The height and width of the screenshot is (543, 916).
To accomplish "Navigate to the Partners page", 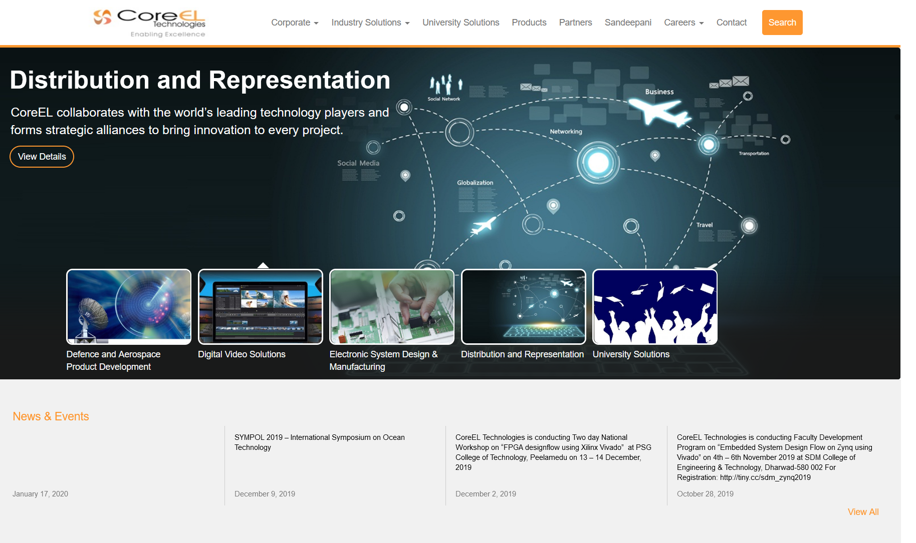I will [575, 23].
